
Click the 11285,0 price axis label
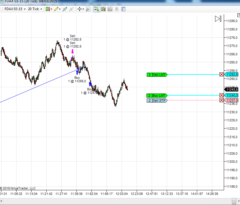[232, 21]
